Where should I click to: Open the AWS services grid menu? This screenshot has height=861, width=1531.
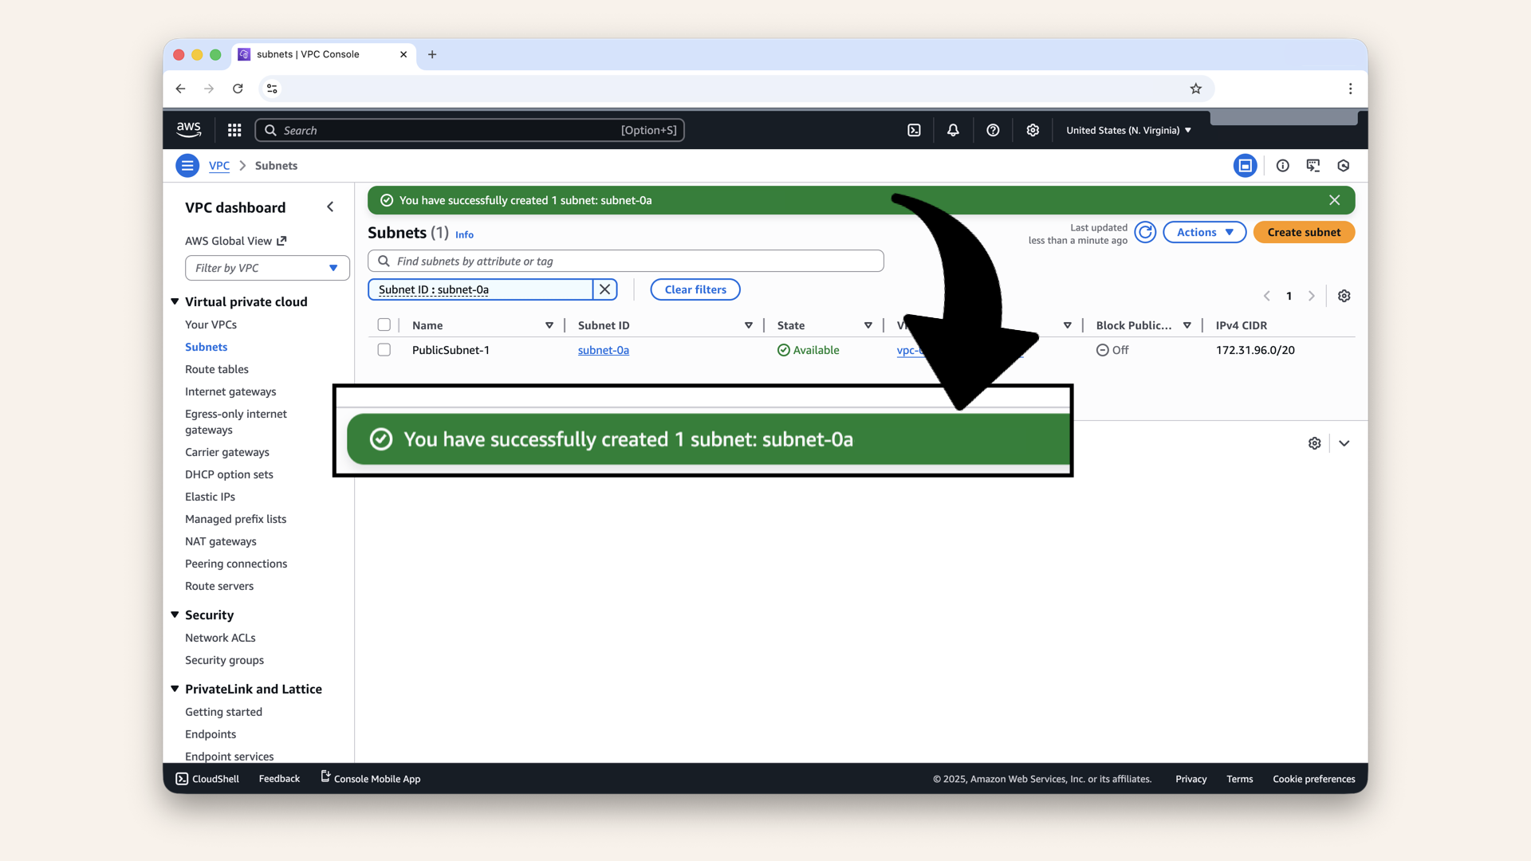pos(234,129)
